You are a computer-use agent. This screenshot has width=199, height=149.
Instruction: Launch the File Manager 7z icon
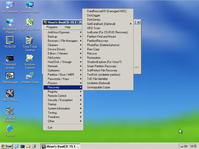pyautogui.click(x=10, y=76)
